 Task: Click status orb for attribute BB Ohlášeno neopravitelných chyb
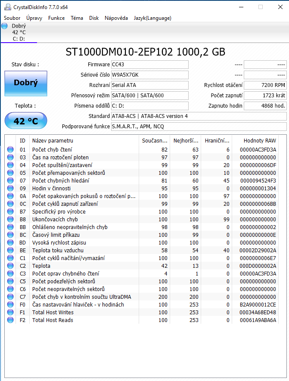pyautogui.click(x=10, y=227)
